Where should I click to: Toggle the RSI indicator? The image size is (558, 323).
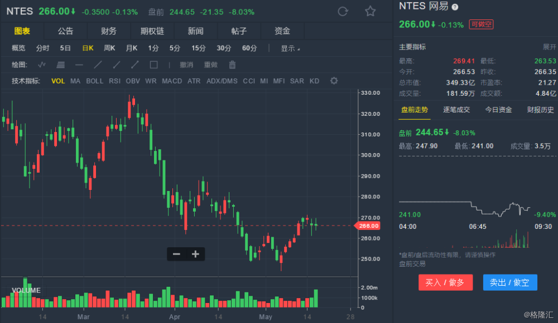(x=114, y=81)
